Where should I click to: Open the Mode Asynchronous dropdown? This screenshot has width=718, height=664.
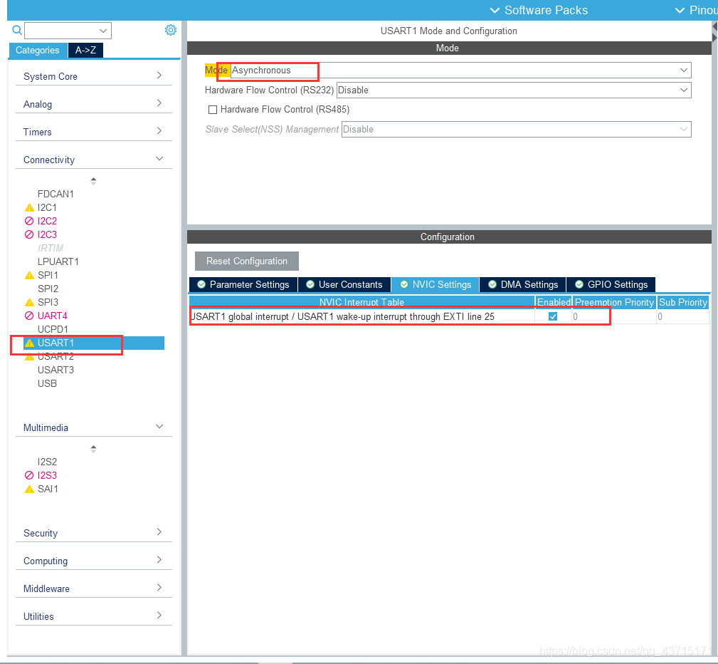tap(684, 70)
